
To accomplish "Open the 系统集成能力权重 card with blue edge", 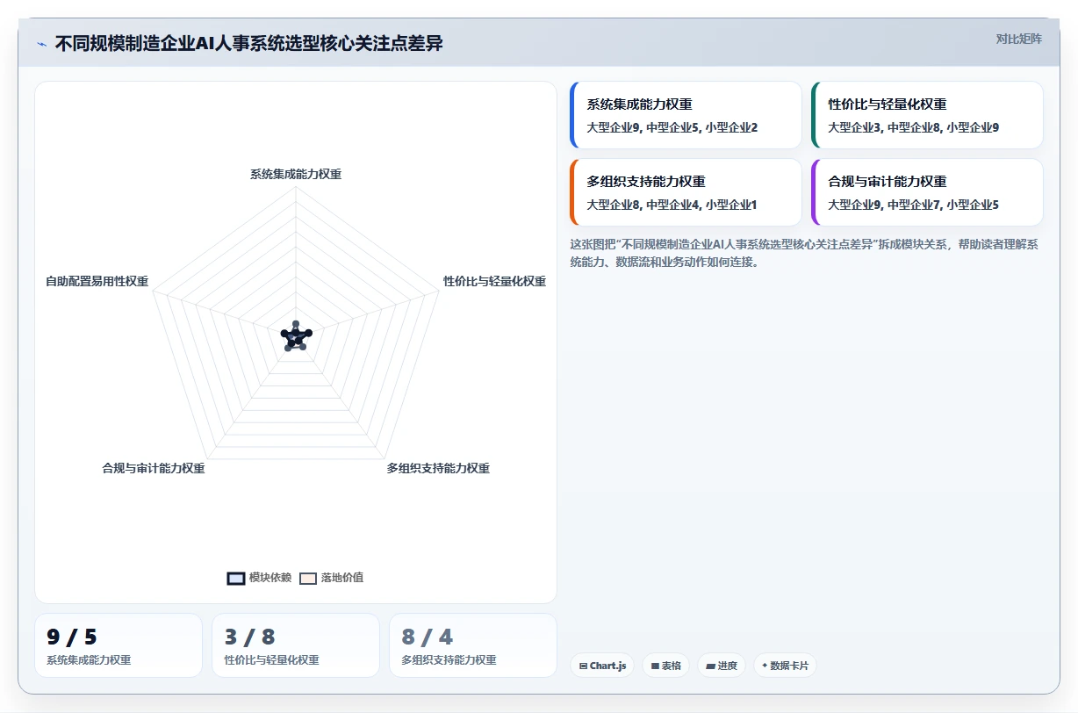I will click(x=686, y=115).
